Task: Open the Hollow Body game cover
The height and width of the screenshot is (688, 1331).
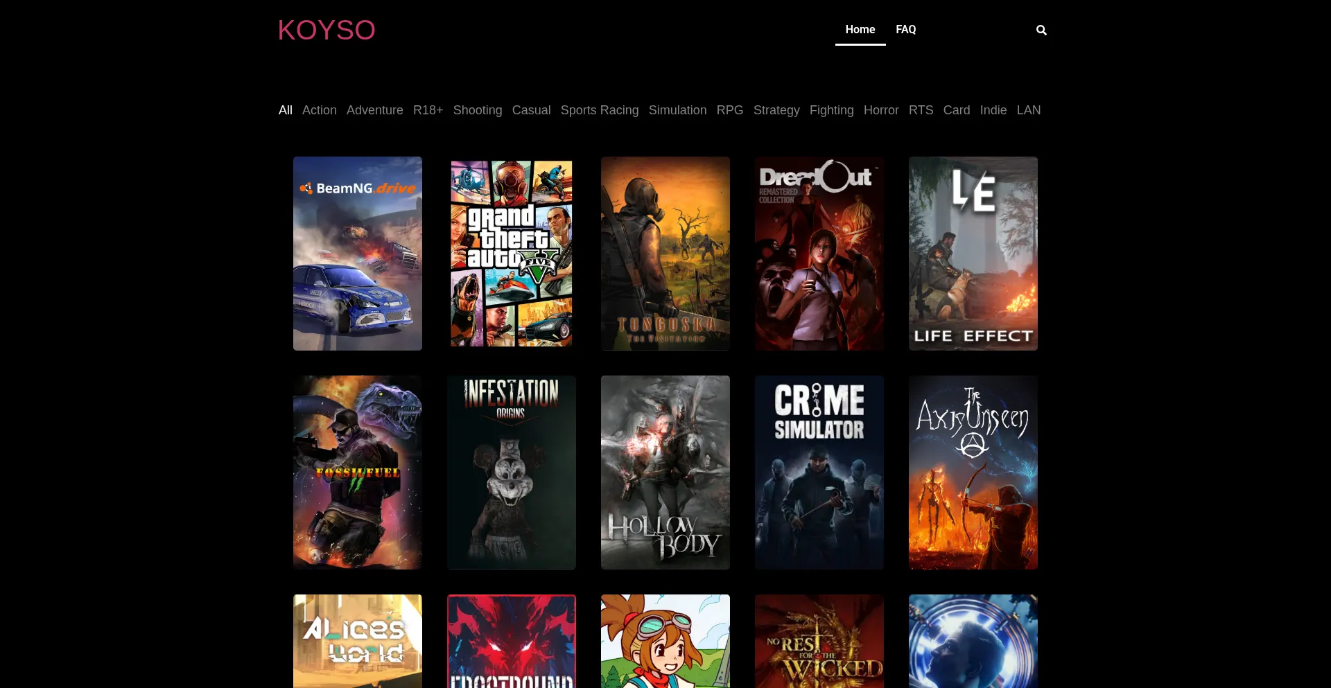Action: (x=665, y=473)
